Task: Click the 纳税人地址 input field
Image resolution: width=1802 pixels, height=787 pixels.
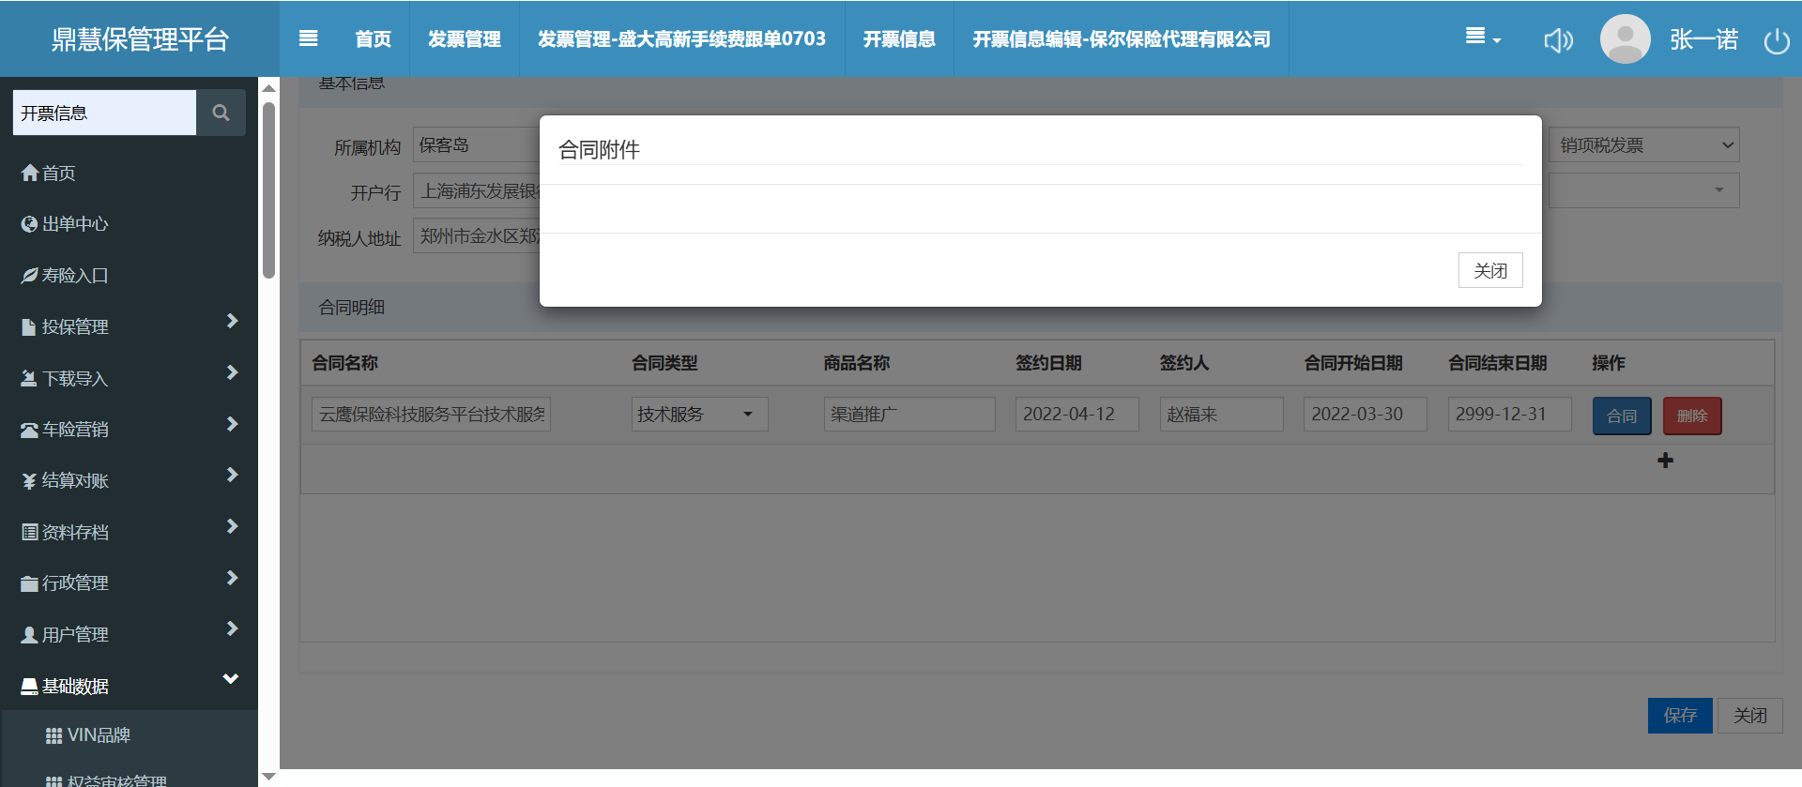Action: coord(477,236)
